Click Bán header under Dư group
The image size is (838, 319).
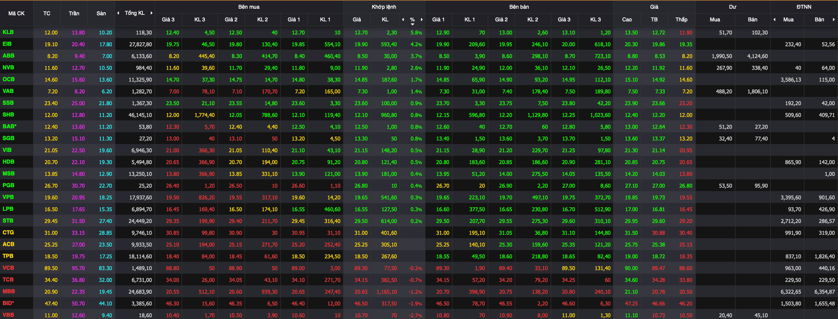point(752,20)
